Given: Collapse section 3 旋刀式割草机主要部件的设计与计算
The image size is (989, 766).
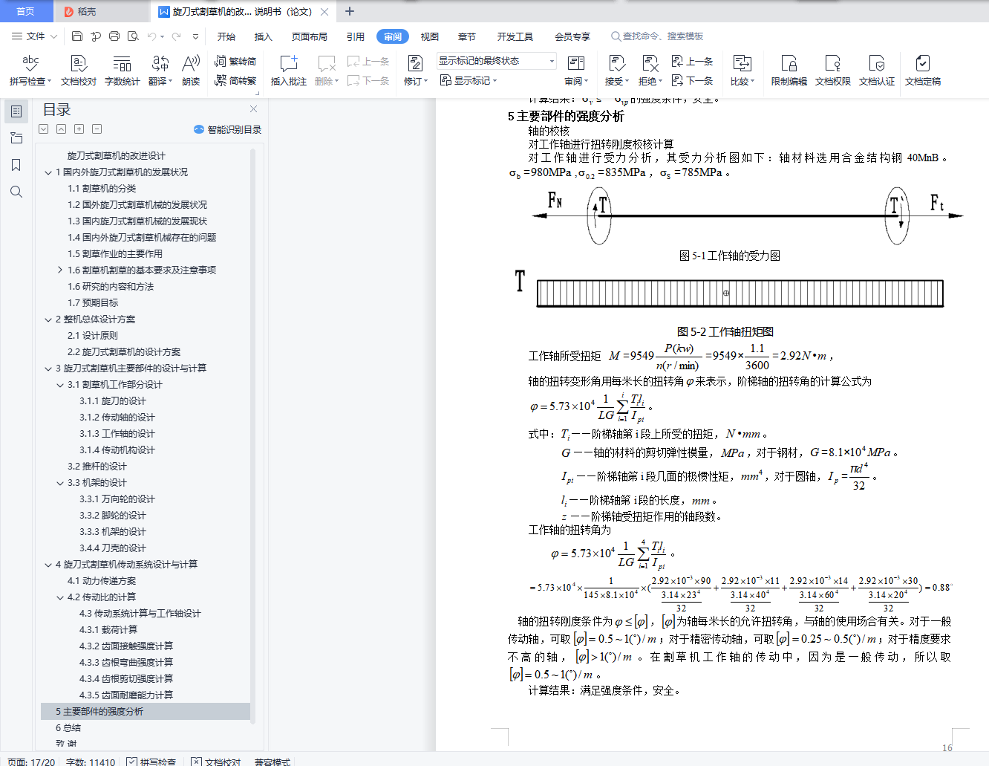Looking at the screenshot, I should click(x=48, y=369).
